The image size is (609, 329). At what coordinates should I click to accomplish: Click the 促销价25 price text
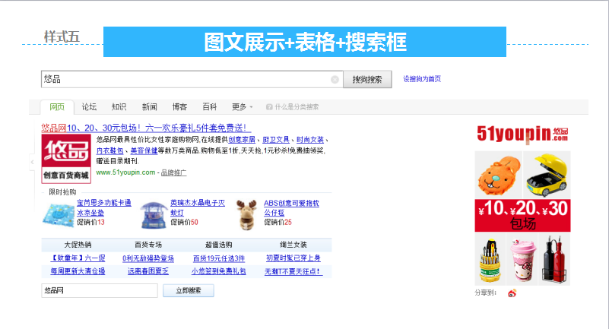coord(278,223)
